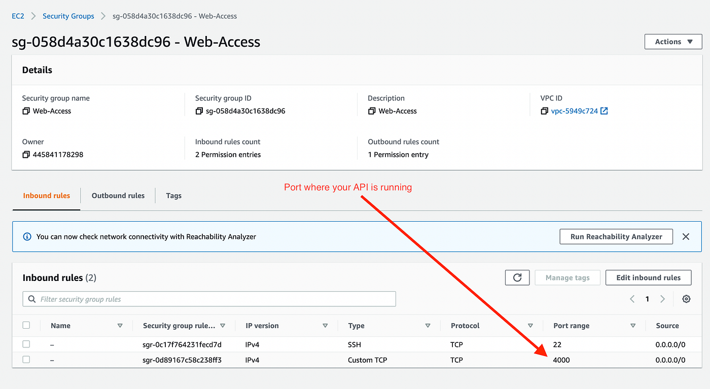The image size is (710, 389).
Task: Switch to Outbound rules tab
Action: [x=118, y=195]
